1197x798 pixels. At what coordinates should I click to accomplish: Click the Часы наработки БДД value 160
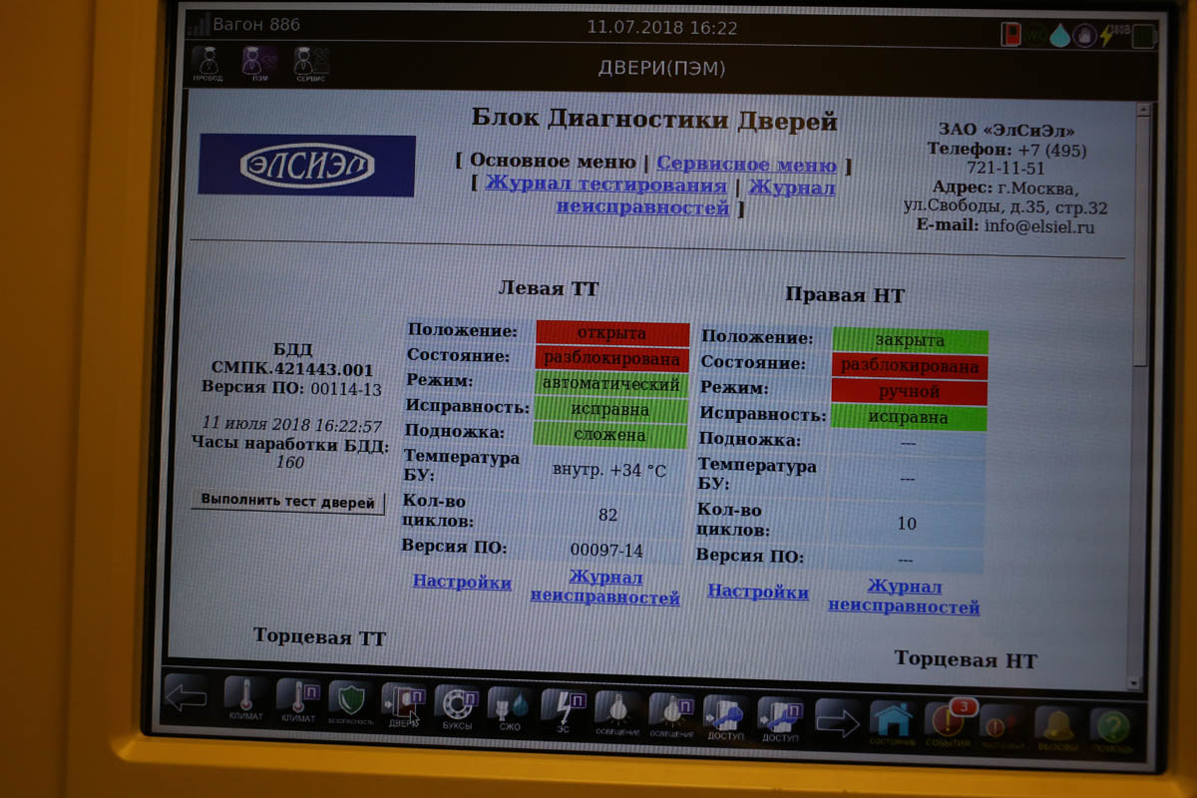point(291,463)
